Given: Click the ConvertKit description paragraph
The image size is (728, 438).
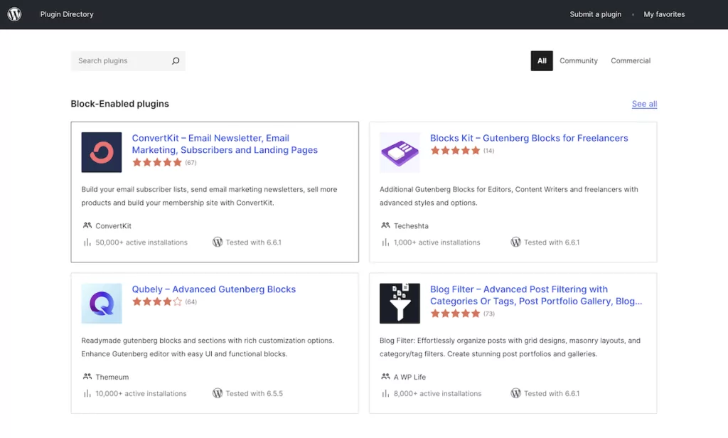Looking at the screenshot, I should pos(210,196).
